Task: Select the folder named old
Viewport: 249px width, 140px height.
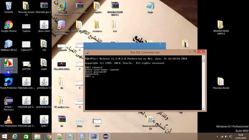Action: (44, 45)
